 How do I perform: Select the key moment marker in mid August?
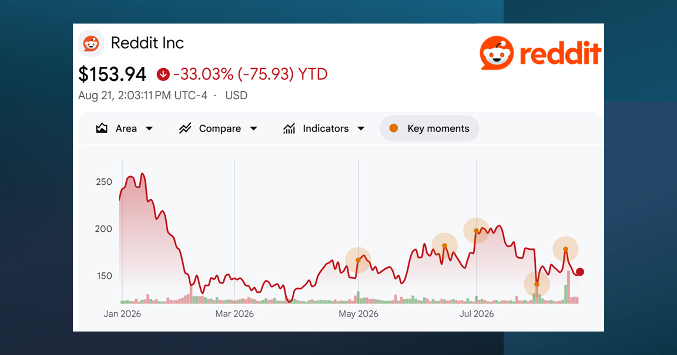(x=565, y=249)
